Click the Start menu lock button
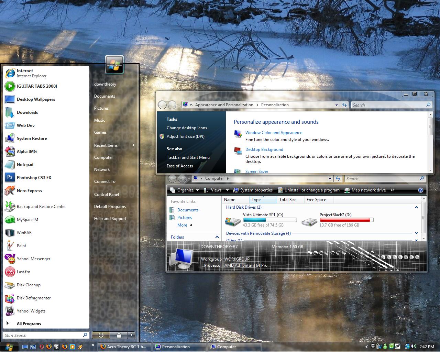The height and width of the screenshot is (352, 440). [119, 335]
